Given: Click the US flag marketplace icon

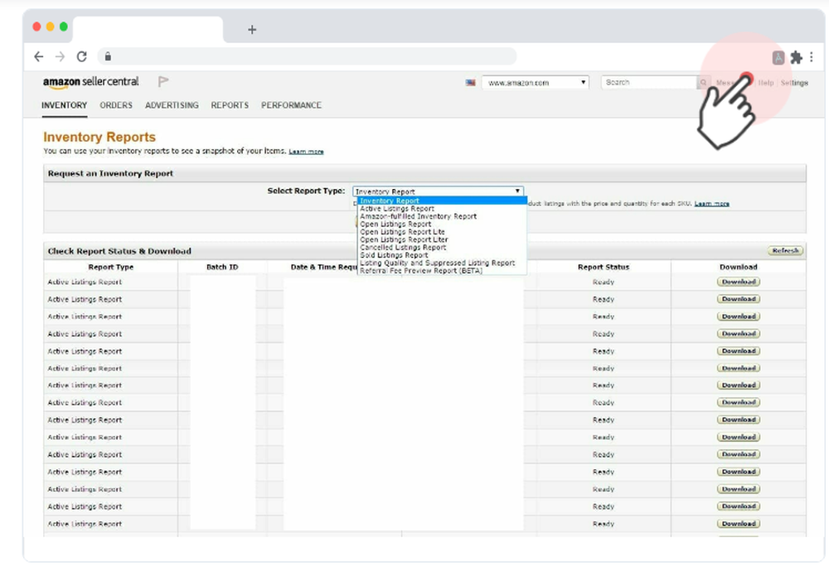Looking at the screenshot, I should [x=471, y=83].
